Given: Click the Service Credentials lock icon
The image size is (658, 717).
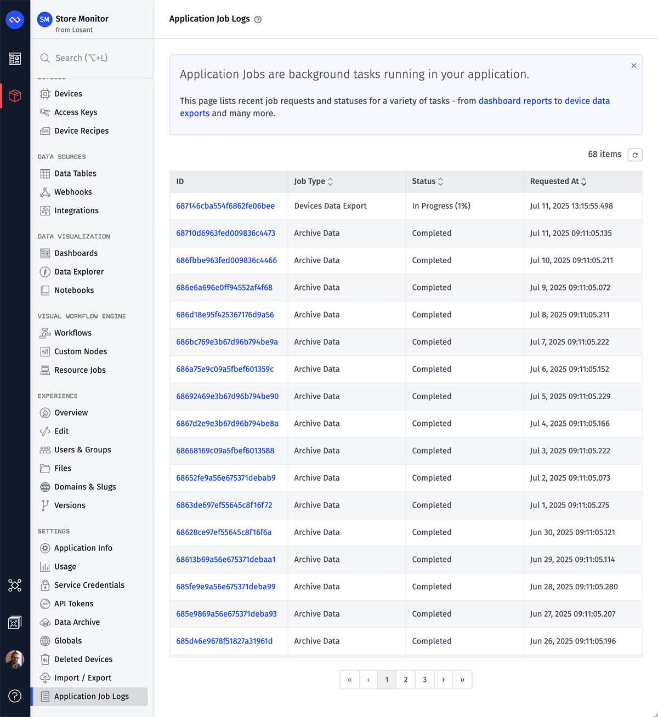Looking at the screenshot, I should 45,585.
